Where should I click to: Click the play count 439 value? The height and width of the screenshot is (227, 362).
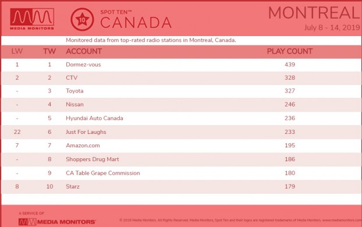point(290,65)
